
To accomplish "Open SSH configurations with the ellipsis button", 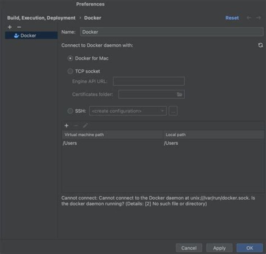I will point(173,111).
